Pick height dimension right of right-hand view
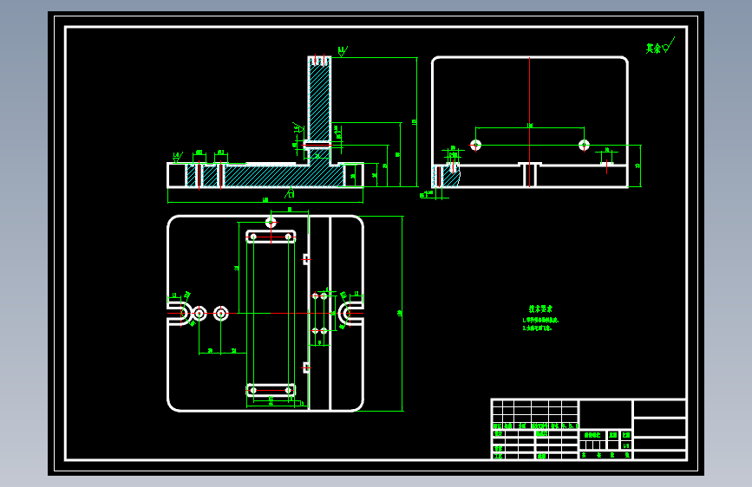Viewport: 752px width, 487px height. tap(638, 166)
